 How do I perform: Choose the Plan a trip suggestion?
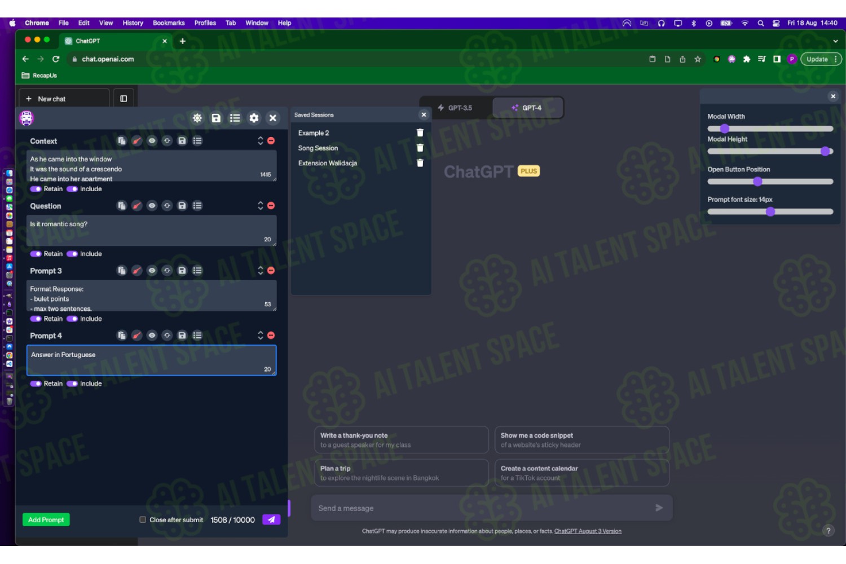click(x=402, y=473)
